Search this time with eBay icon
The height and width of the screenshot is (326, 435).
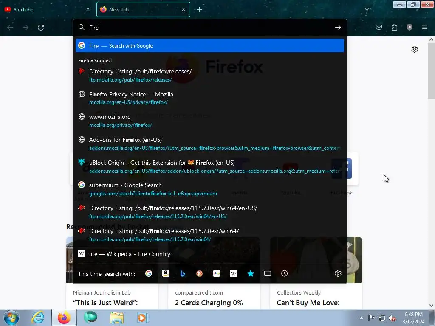pyautogui.click(x=217, y=274)
